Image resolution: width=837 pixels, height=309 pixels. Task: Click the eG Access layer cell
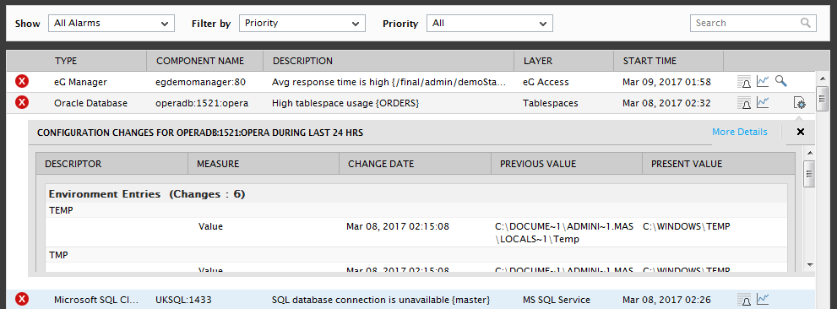tap(546, 82)
